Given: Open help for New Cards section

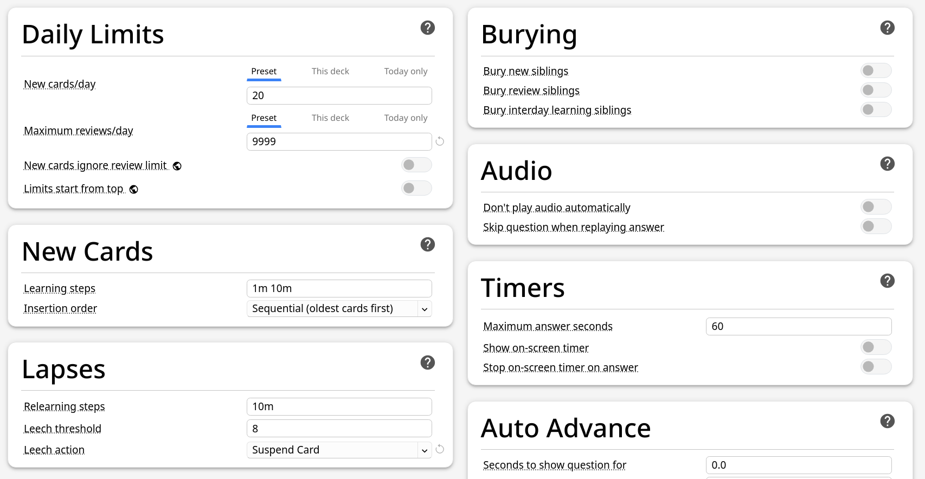Looking at the screenshot, I should pyautogui.click(x=428, y=244).
